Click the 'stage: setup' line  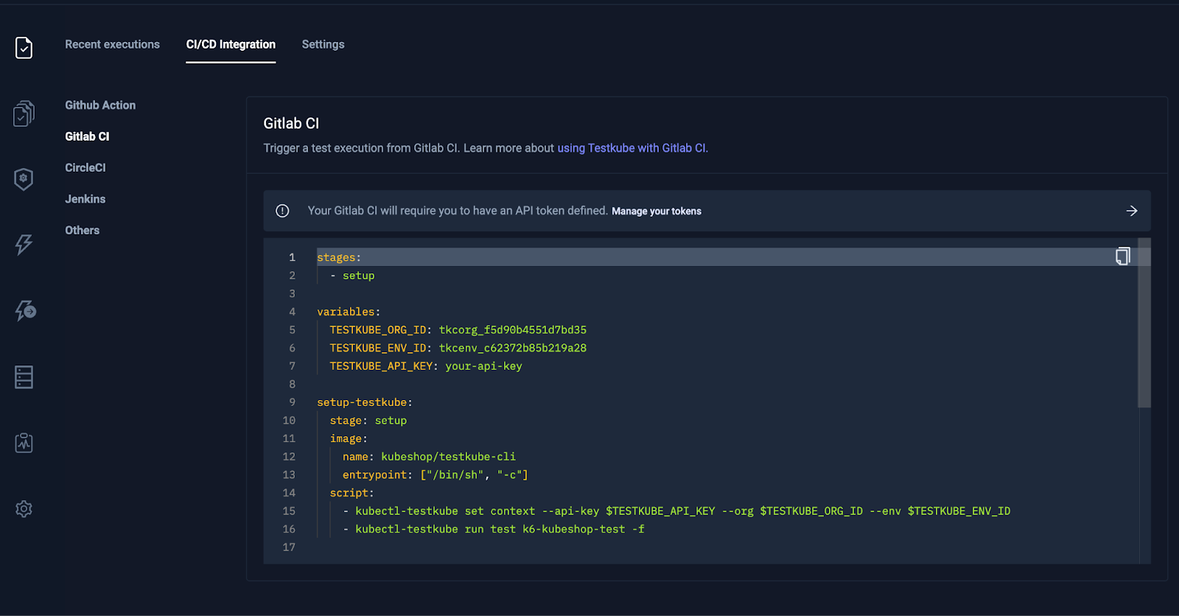click(368, 421)
